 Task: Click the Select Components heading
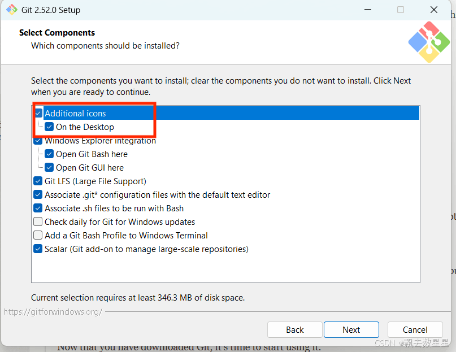57,33
